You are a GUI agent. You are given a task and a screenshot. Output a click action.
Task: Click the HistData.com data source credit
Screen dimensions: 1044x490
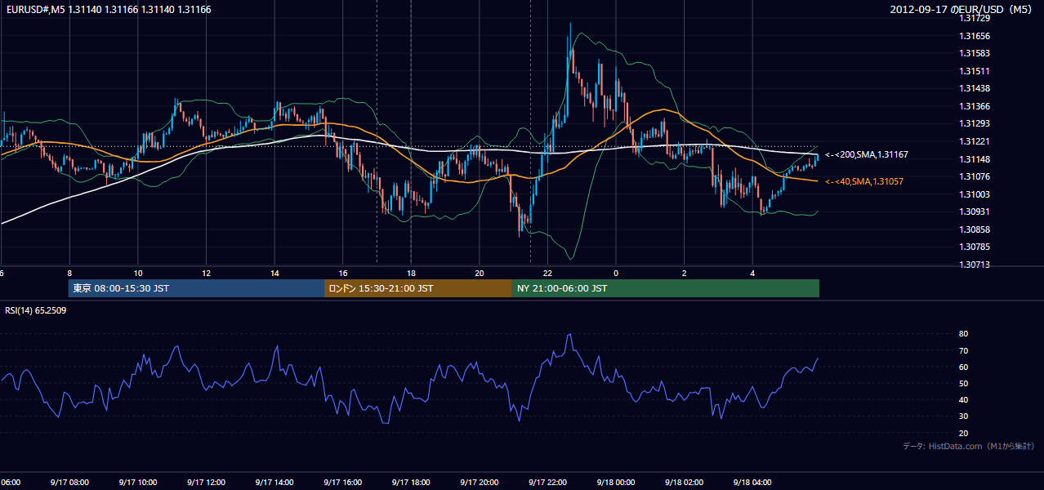[x=969, y=446]
